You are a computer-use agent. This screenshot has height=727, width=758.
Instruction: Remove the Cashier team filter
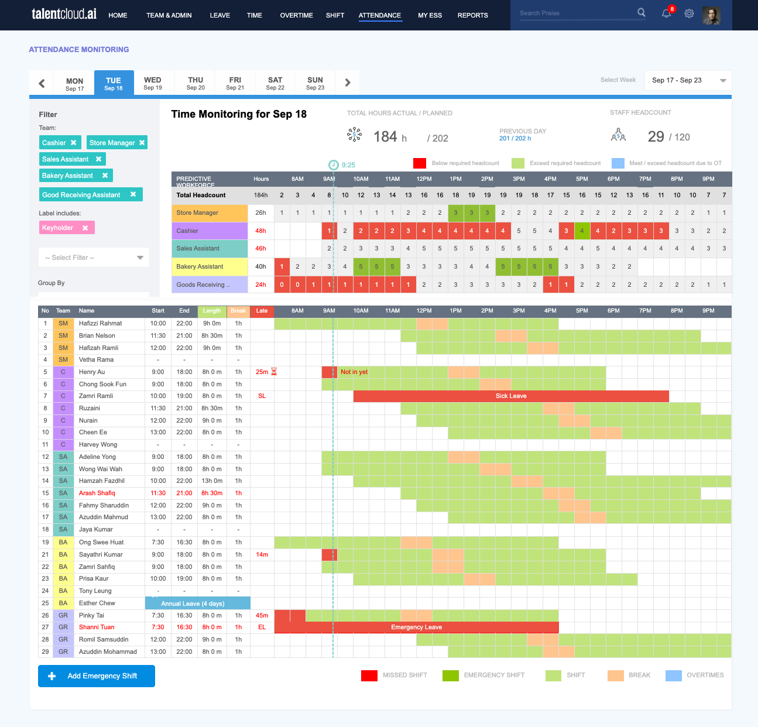pyautogui.click(x=73, y=143)
